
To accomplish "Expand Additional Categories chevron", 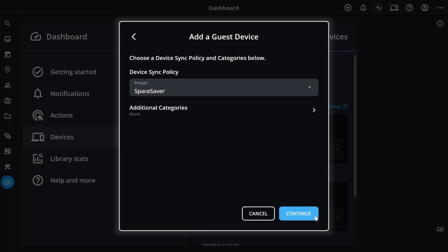I will (x=314, y=110).
